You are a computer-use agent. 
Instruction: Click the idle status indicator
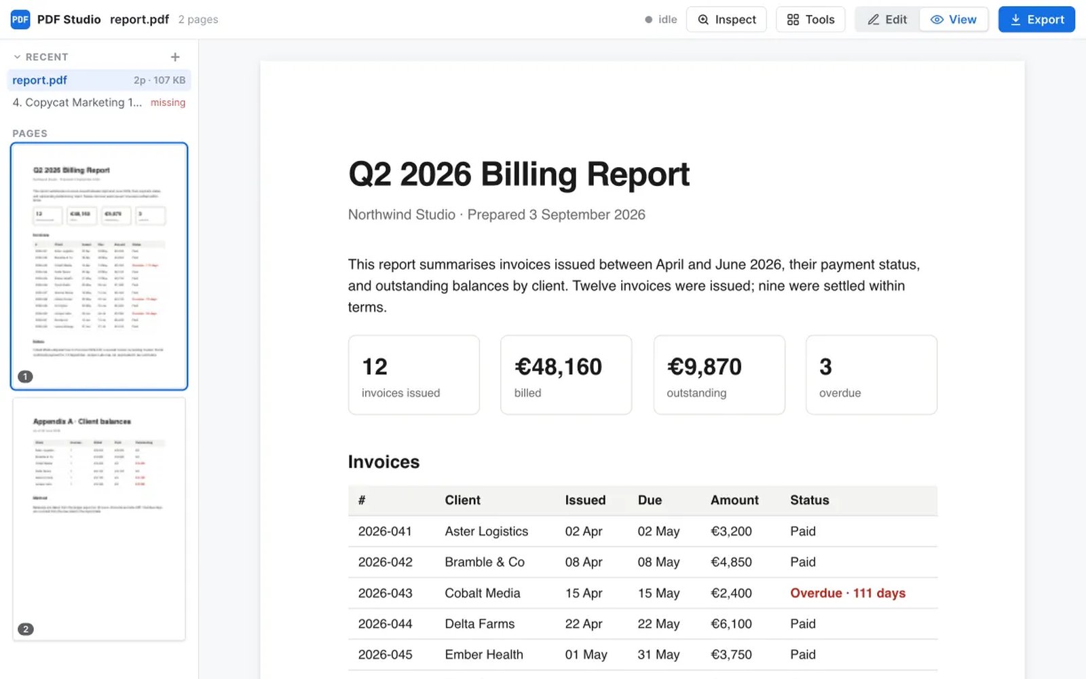[660, 20]
